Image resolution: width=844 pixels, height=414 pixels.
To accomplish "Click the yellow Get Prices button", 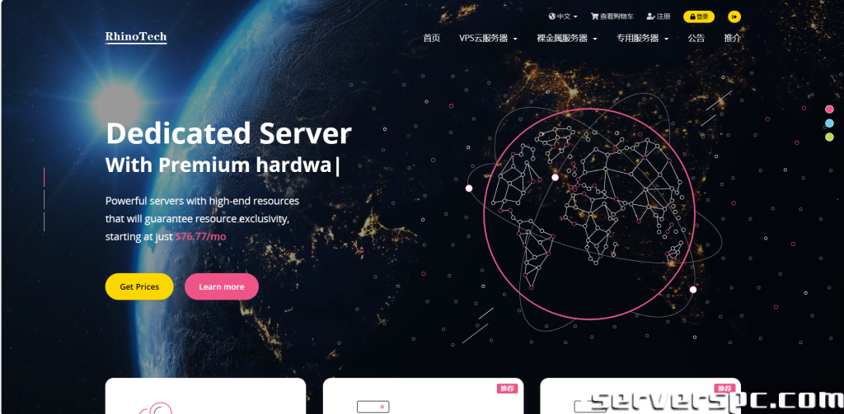I will [139, 286].
